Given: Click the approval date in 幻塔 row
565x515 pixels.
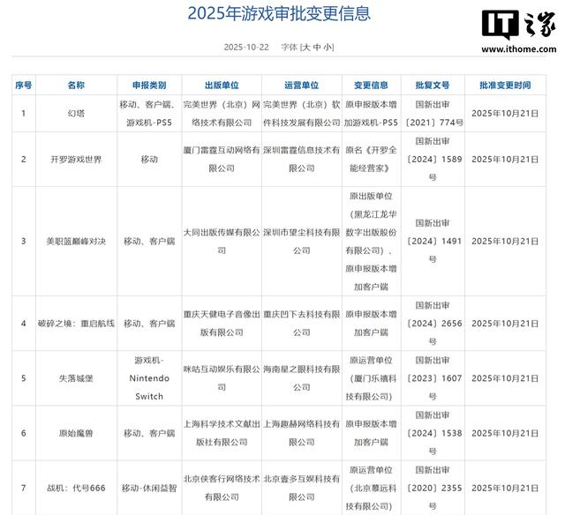Looking at the screenshot, I should 505,114.
